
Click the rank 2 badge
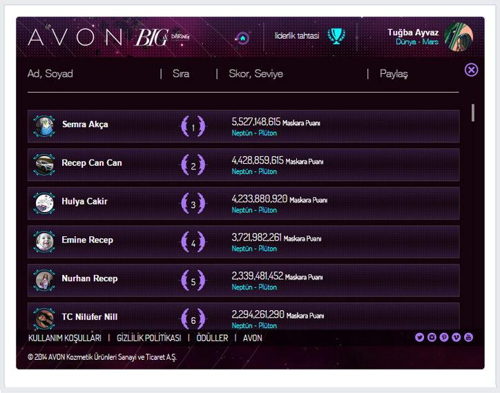point(193,165)
